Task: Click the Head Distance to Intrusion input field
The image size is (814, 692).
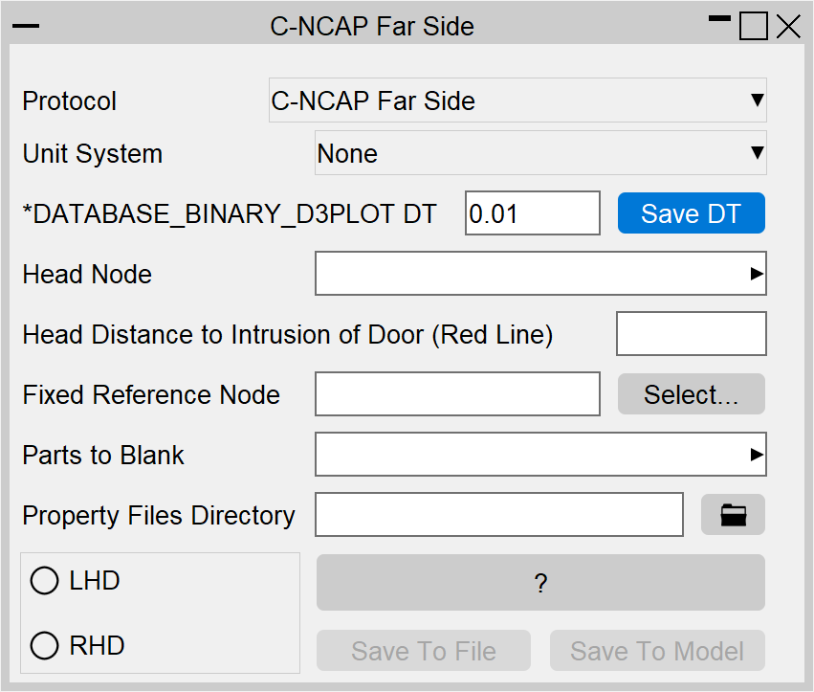Action: (692, 333)
